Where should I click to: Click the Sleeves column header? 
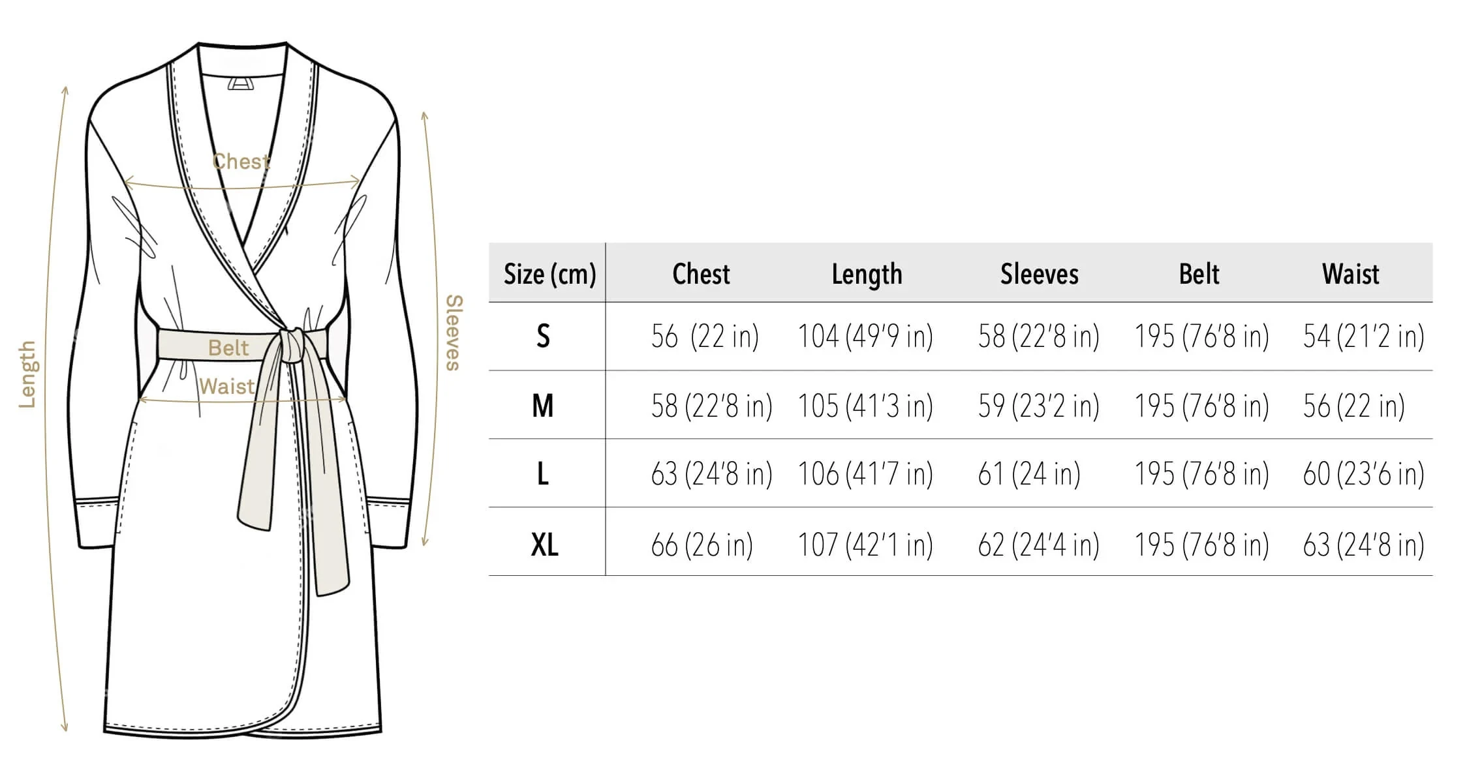tap(1039, 274)
